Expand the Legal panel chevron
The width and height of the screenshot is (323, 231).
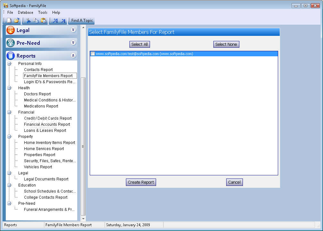(73, 30)
